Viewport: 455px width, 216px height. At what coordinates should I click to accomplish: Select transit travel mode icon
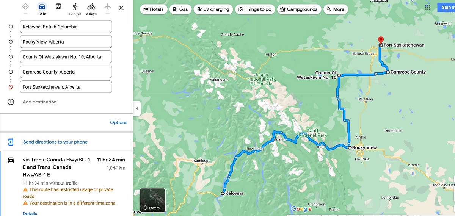[x=58, y=7]
